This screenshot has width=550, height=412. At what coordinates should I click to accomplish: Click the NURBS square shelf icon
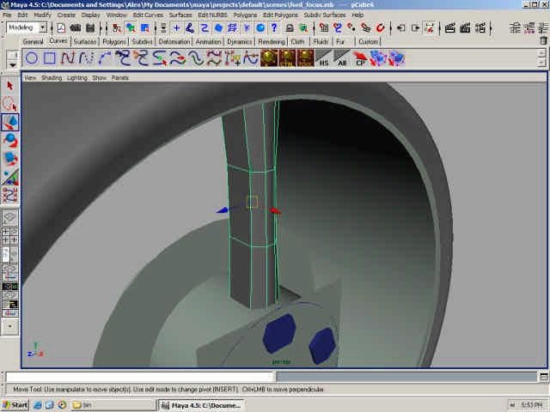click(x=50, y=58)
